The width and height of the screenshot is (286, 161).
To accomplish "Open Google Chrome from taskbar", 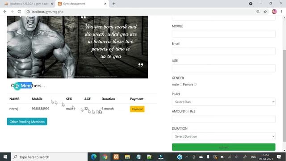I will click(x=105, y=157).
